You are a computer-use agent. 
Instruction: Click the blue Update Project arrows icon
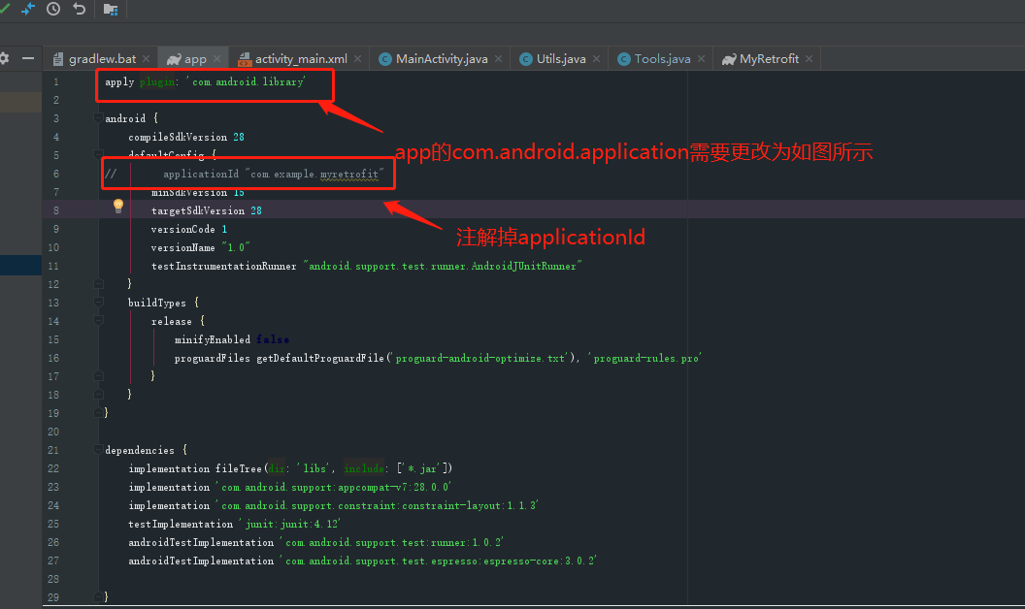pyautogui.click(x=28, y=9)
